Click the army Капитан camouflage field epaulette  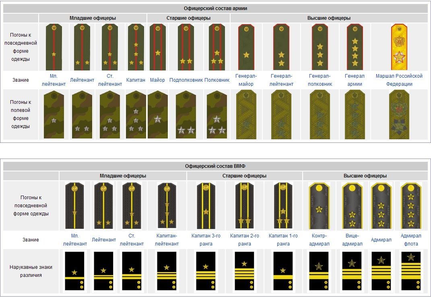tap(136, 115)
